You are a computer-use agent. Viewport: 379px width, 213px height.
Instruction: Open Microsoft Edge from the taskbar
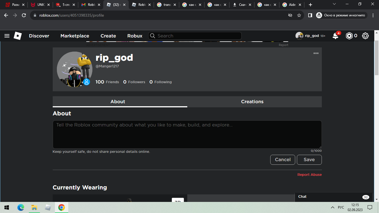tap(21, 207)
